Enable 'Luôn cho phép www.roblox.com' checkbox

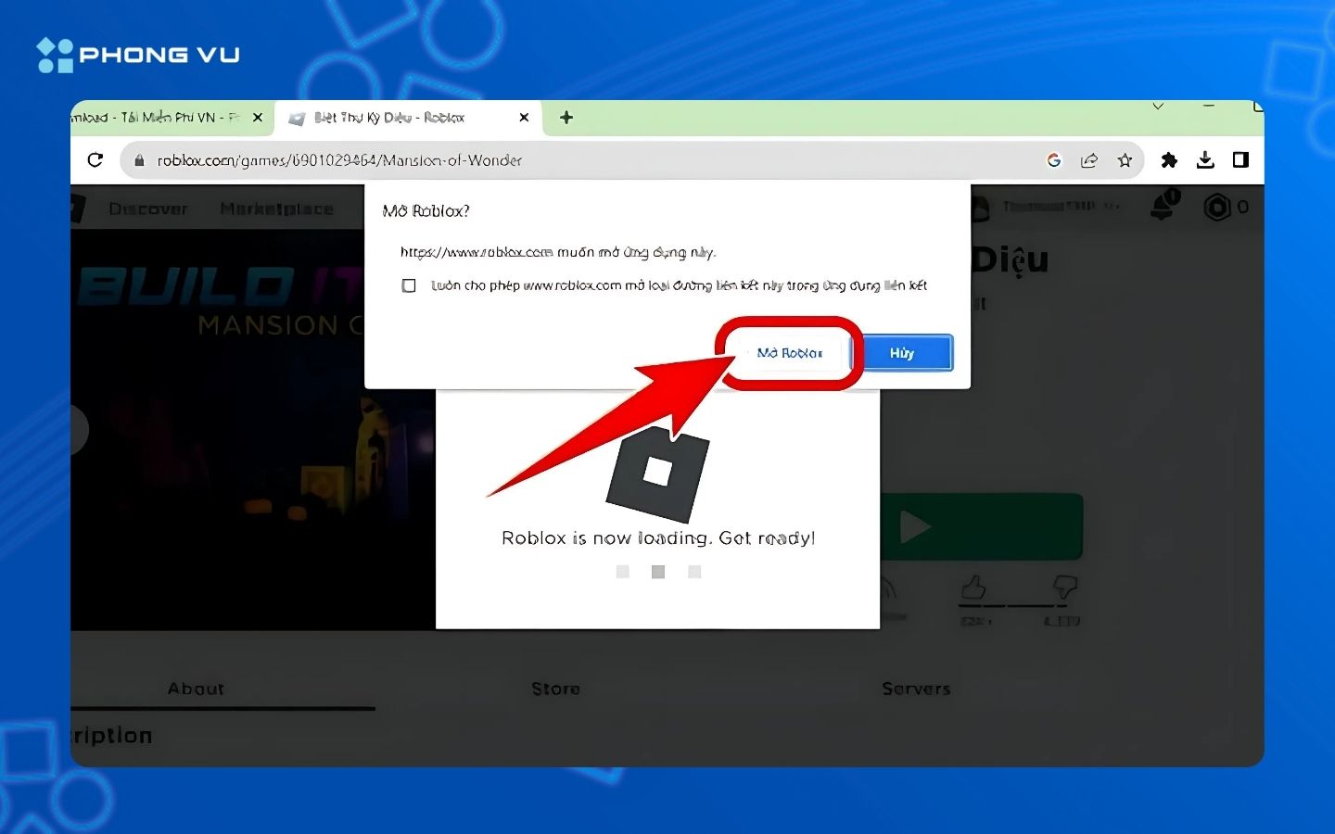click(409, 285)
